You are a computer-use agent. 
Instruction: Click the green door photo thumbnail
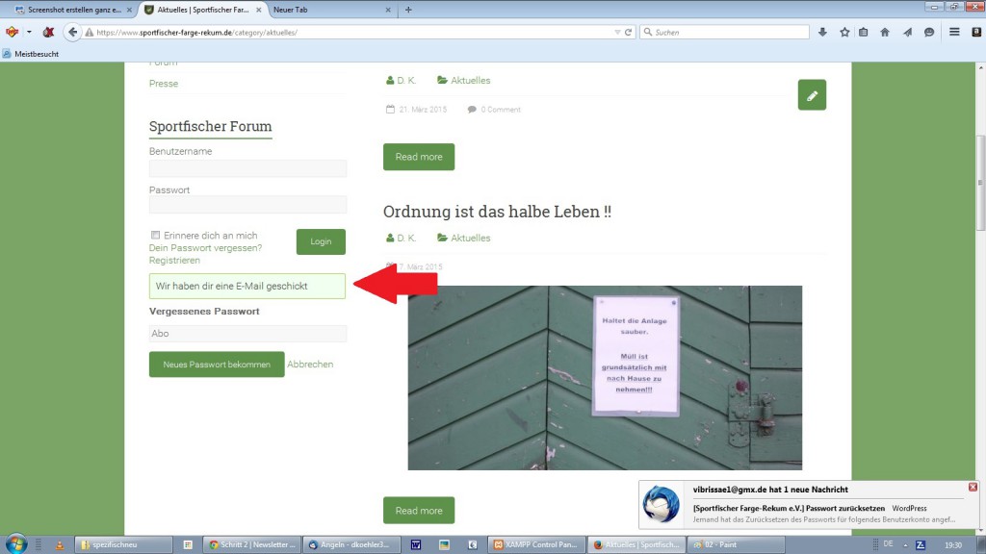coord(605,377)
